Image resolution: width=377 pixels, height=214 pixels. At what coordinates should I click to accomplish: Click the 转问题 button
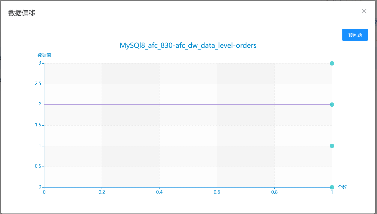(355, 35)
